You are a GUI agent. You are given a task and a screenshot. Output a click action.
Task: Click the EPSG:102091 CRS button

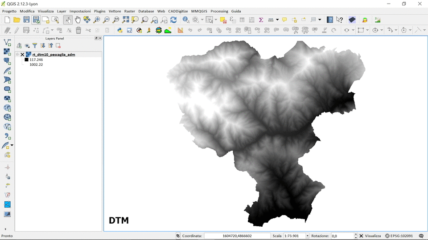399,236
